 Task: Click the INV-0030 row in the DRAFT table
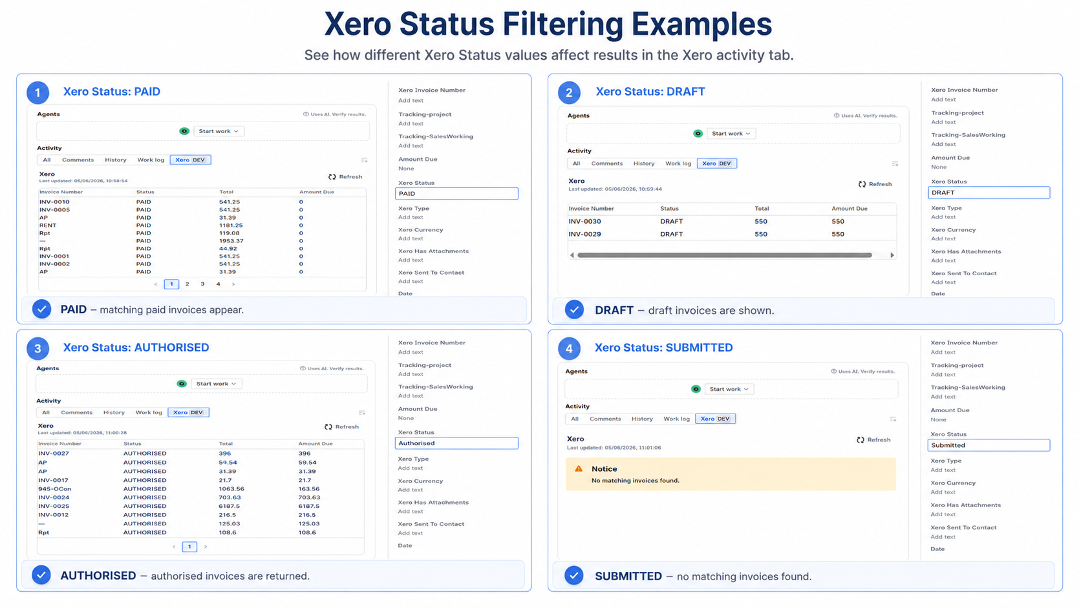pos(732,222)
